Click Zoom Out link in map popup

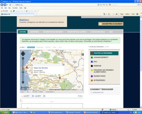pyautogui.click(x=42, y=72)
